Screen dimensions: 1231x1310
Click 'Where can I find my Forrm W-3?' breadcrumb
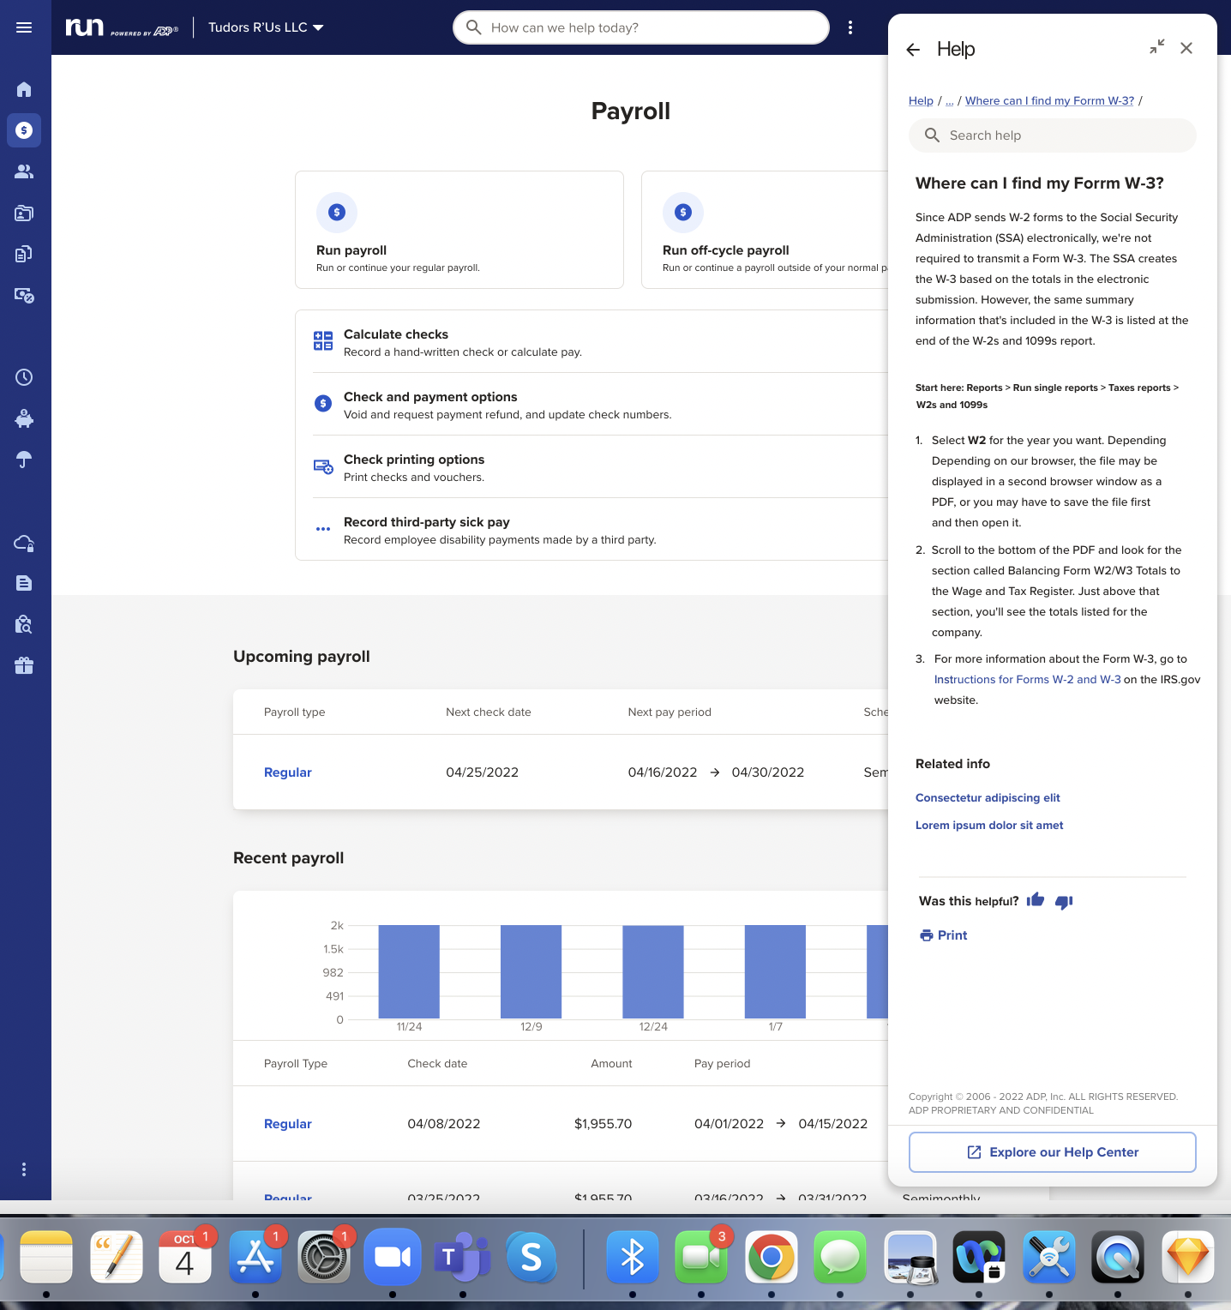(x=1049, y=100)
